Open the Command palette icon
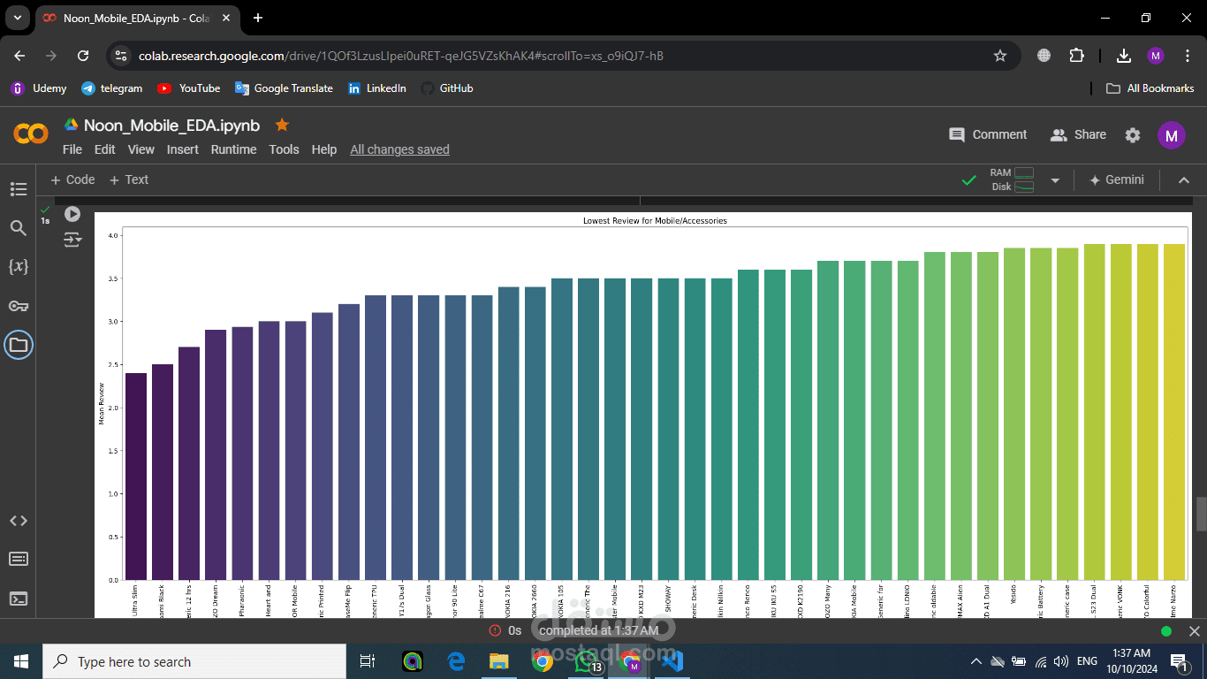The width and height of the screenshot is (1207, 679). coord(19,559)
